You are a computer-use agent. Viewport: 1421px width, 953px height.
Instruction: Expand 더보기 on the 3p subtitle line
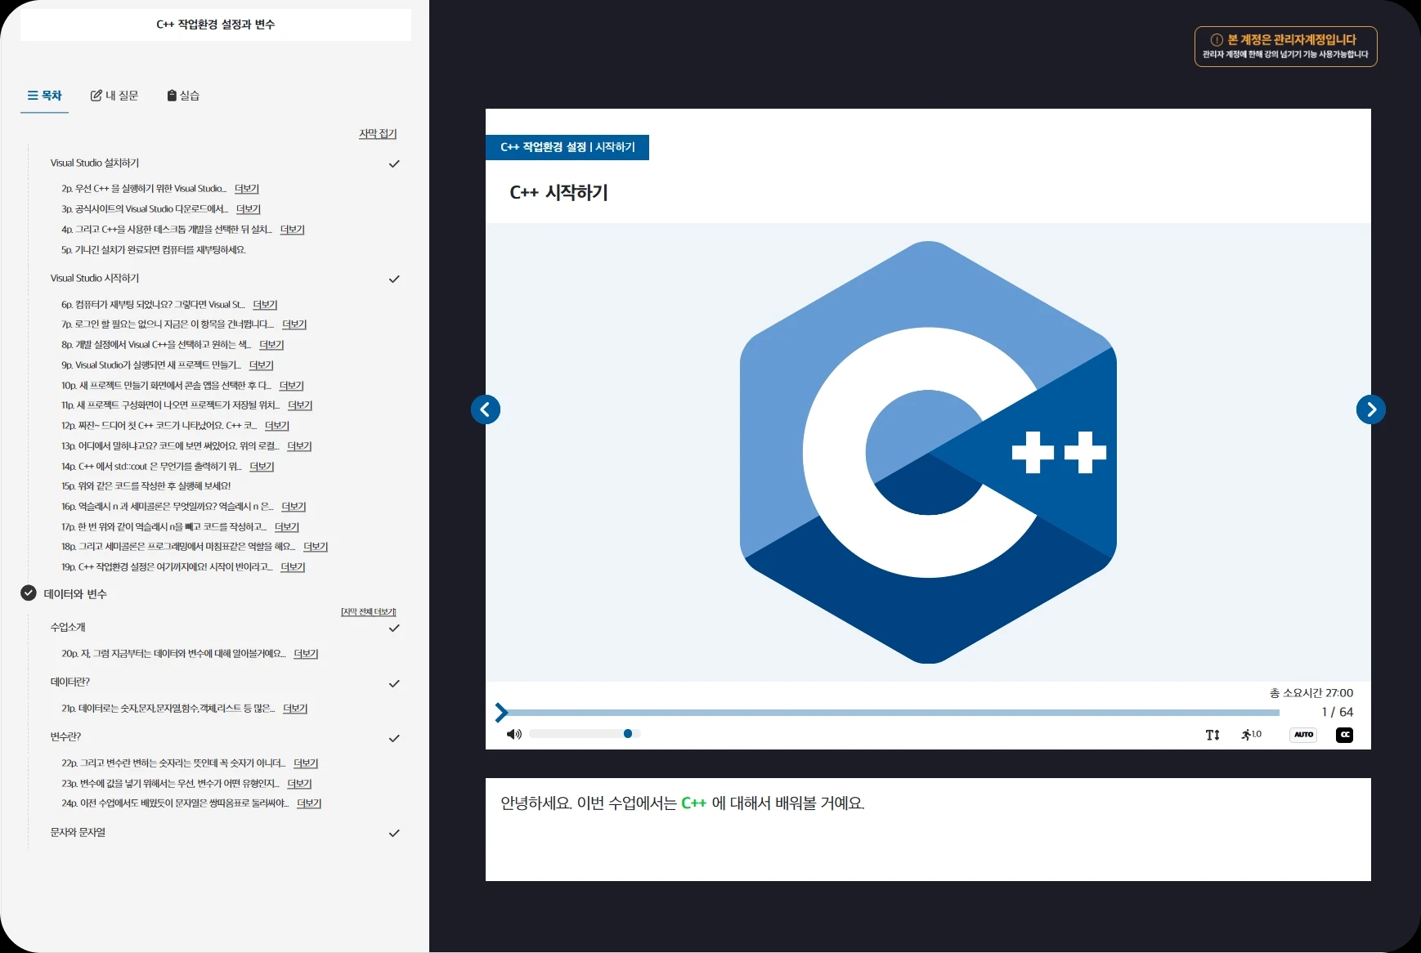[249, 209]
